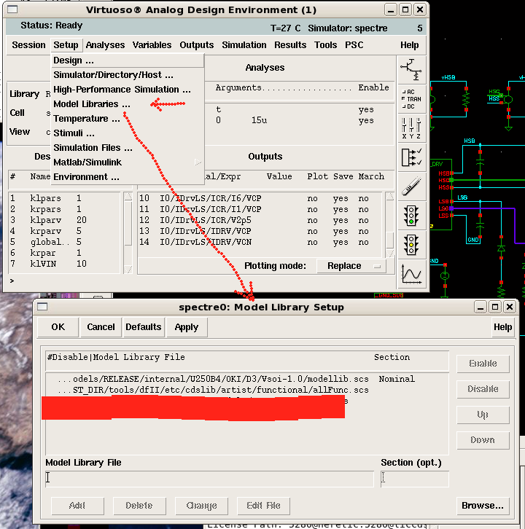Click Help in Model Library Setup
The width and height of the screenshot is (525, 529).
tap(502, 327)
